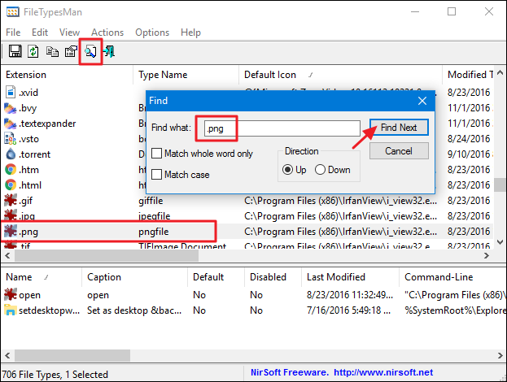
Task: Click the Find toolbar icon
Action: (x=90, y=51)
